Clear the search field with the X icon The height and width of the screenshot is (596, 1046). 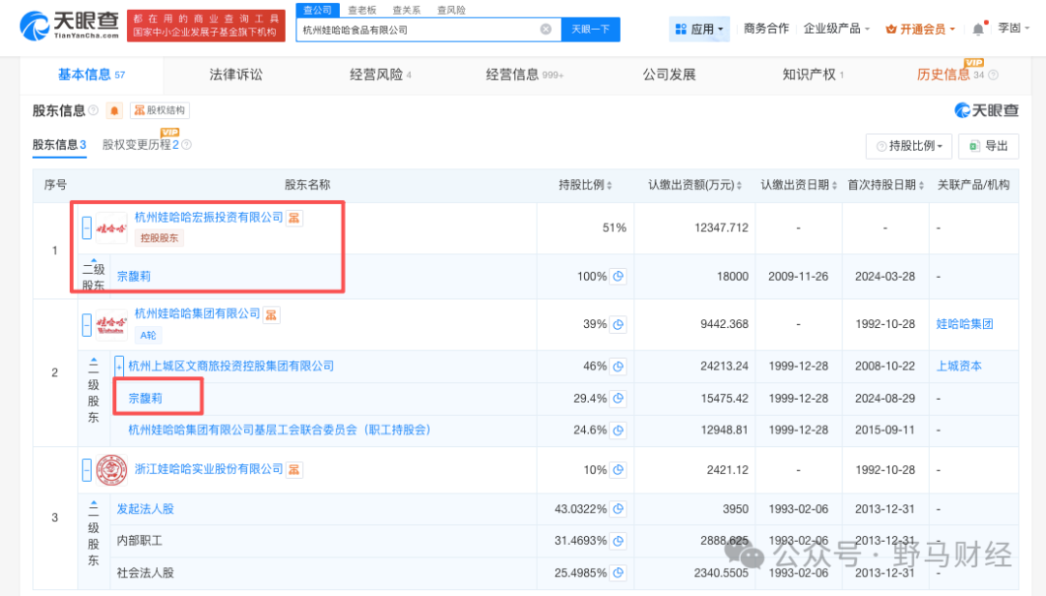pos(545,29)
